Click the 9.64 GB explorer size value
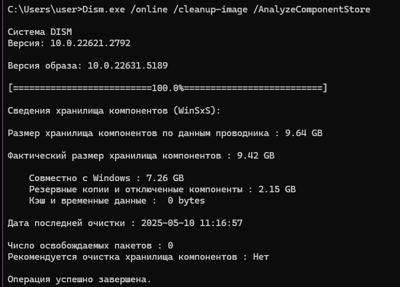This screenshot has width=400, height=287. 303,133
